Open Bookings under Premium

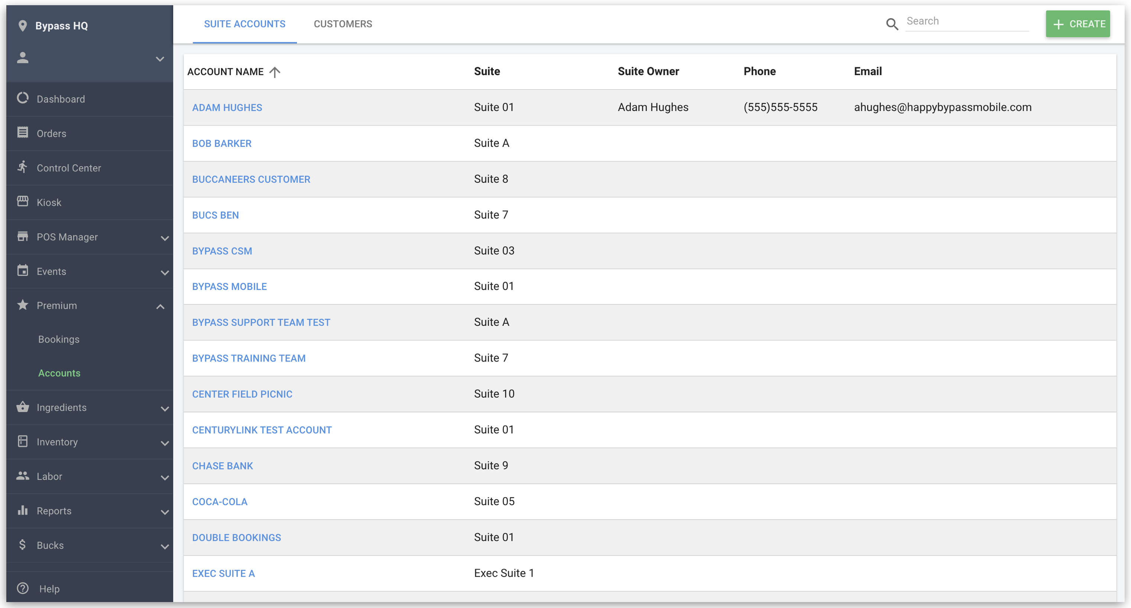[59, 339]
